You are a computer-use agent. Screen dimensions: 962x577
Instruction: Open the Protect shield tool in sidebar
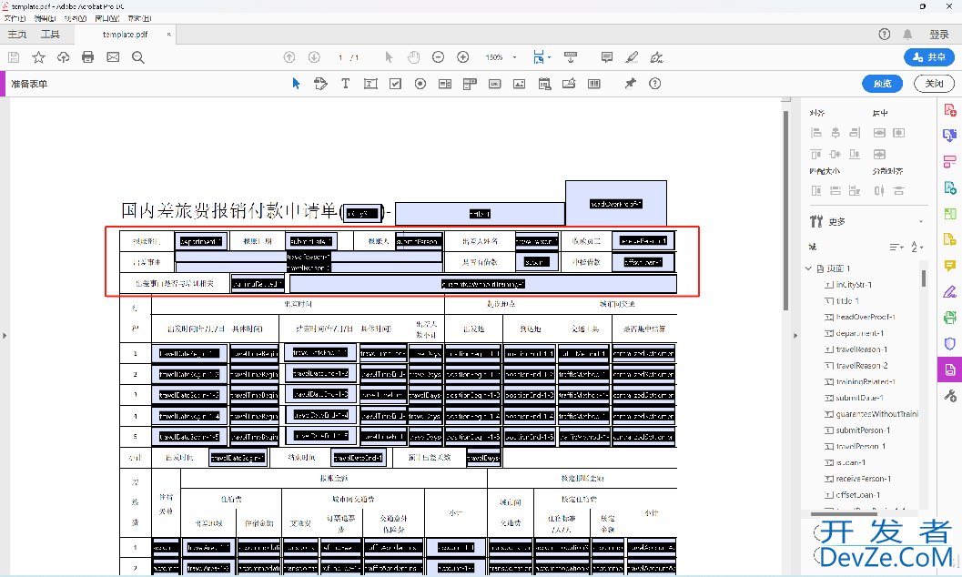tap(950, 344)
